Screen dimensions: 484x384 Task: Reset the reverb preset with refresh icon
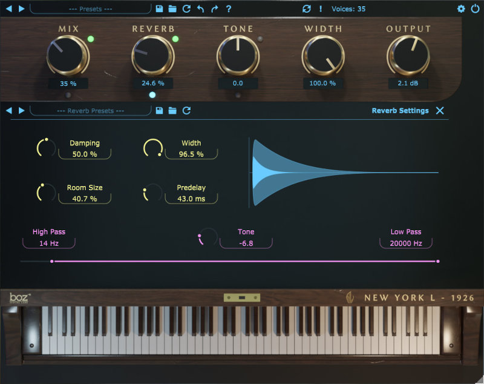coord(186,110)
